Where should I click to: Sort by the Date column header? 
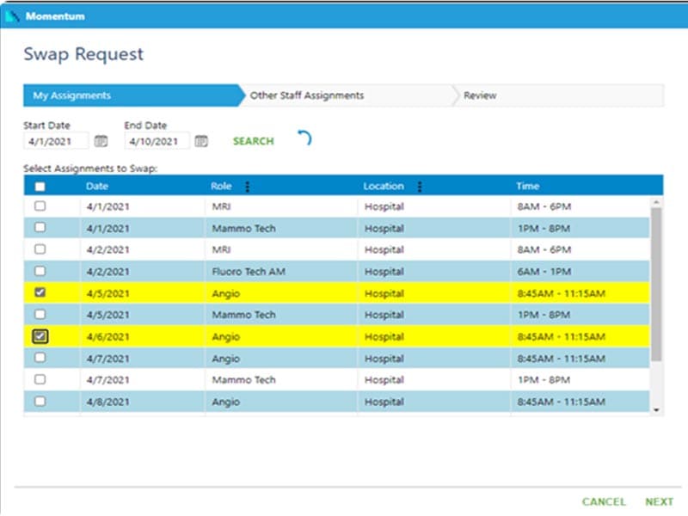pos(97,186)
